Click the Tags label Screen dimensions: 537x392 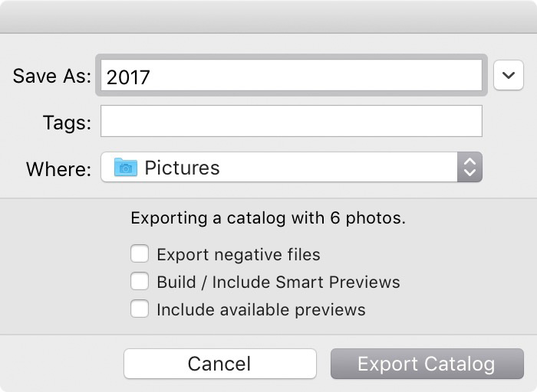68,122
